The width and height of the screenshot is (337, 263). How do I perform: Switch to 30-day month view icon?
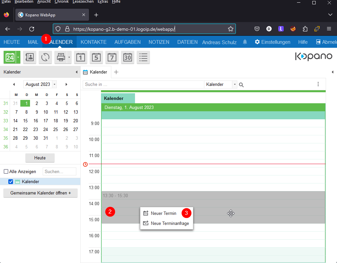point(128,57)
